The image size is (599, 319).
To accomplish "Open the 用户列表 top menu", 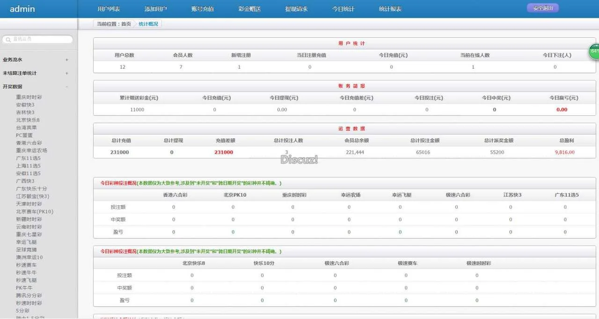I will (x=109, y=9).
